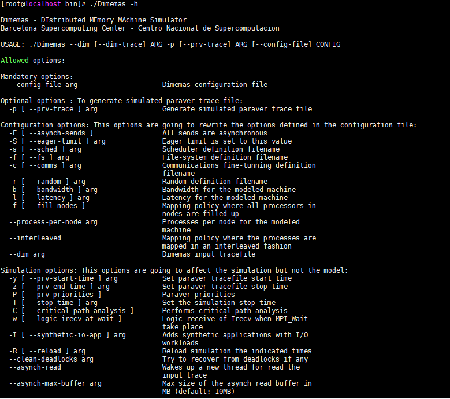Click the --latency option text

(x=47, y=198)
